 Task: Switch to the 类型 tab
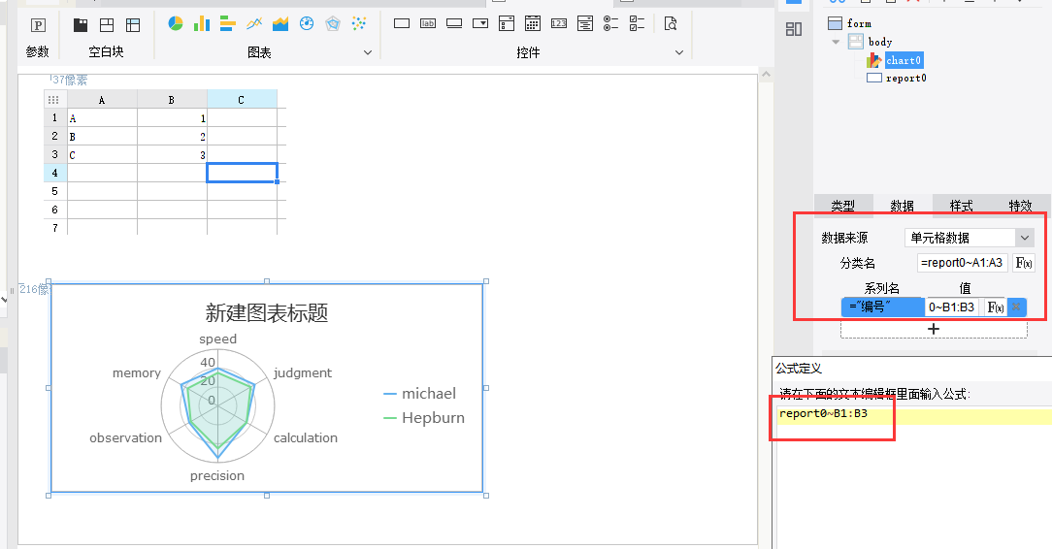[x=842, y=205]
